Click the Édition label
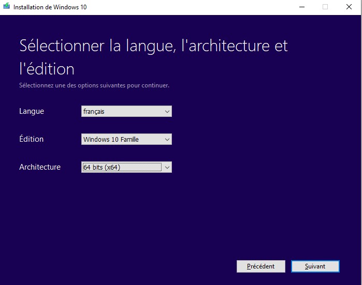The image size is (362, 285). [x=32, y=139]
